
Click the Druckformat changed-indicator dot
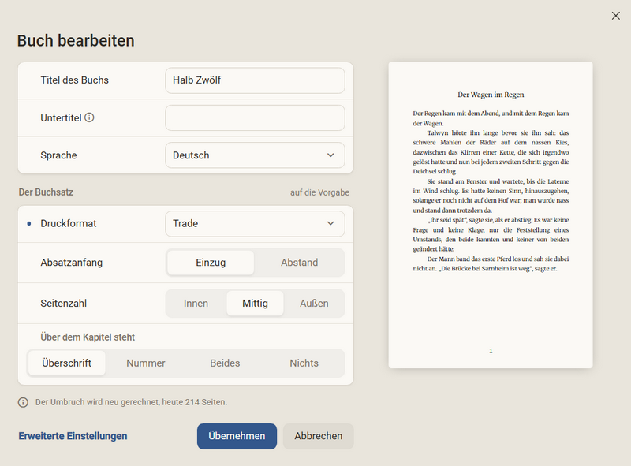(29, 223)
